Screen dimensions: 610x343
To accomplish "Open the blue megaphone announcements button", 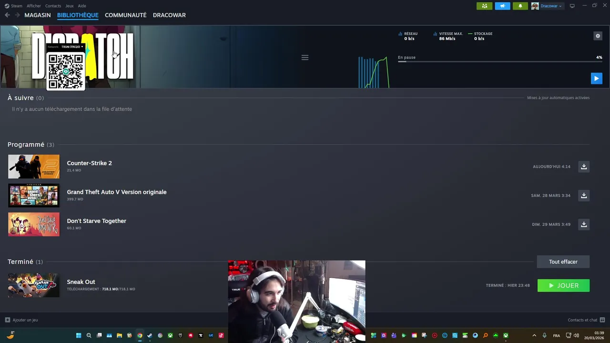I will pyautogui.click(x=502, y=6).
